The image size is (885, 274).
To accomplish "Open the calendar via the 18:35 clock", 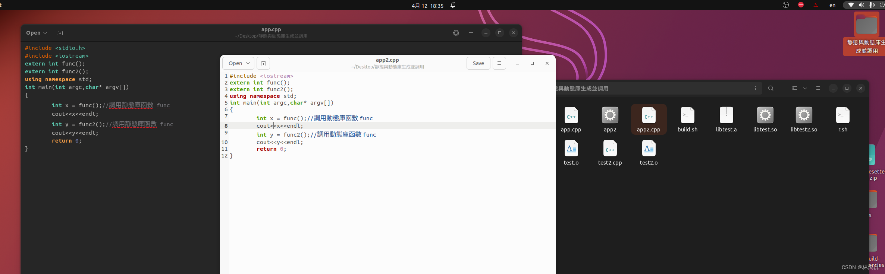I will (x=437, y=6).
